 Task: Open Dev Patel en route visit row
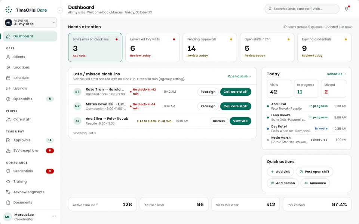[x=307, y=129]
